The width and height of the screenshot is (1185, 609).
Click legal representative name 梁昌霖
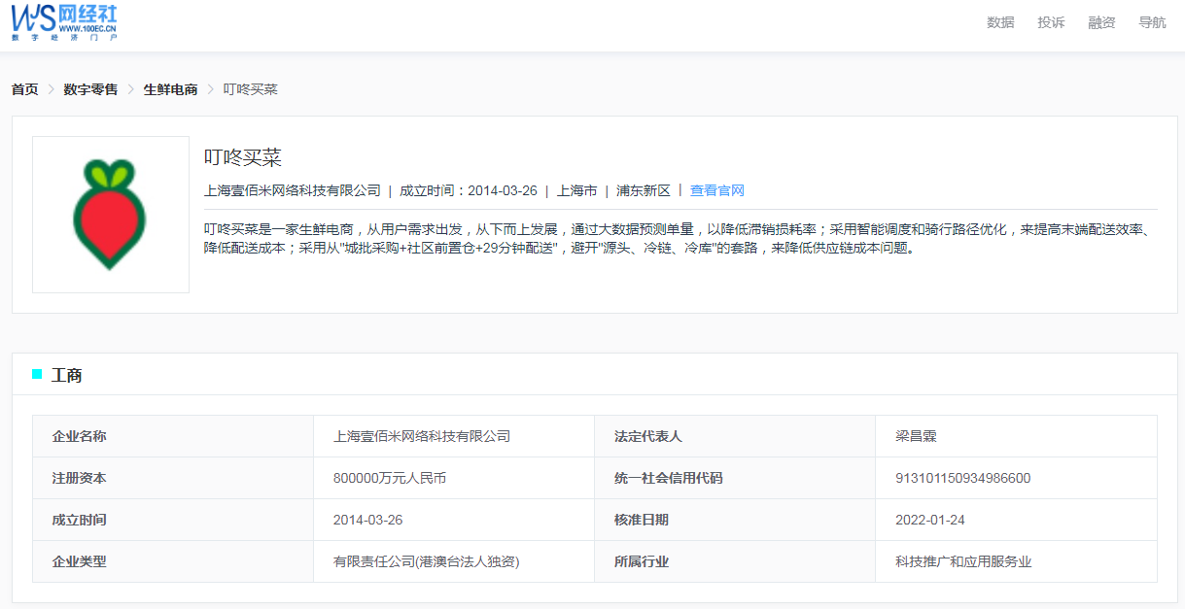(915, 436)
